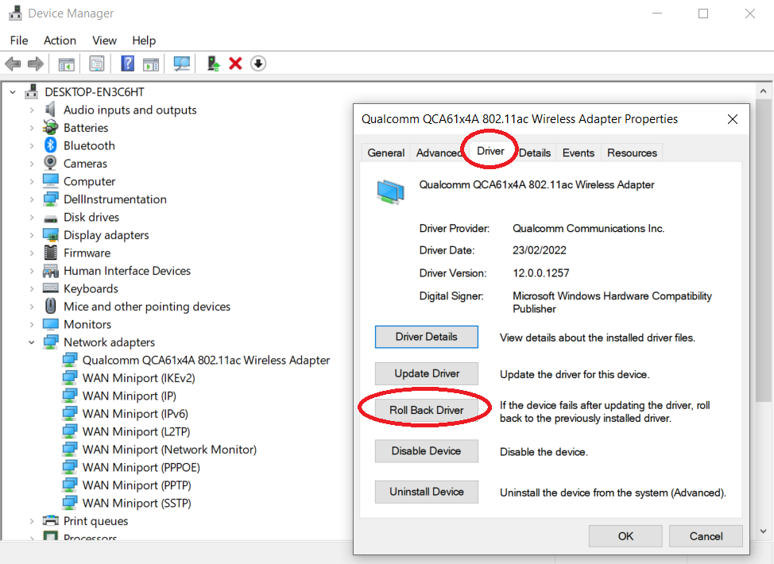Click the Roll Back Driver button

[427, 410]
